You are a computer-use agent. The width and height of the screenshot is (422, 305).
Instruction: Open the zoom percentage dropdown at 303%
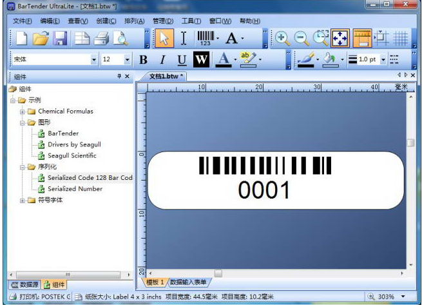point(403,297)
